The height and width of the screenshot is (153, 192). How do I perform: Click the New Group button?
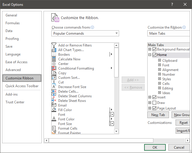(180, 115)
